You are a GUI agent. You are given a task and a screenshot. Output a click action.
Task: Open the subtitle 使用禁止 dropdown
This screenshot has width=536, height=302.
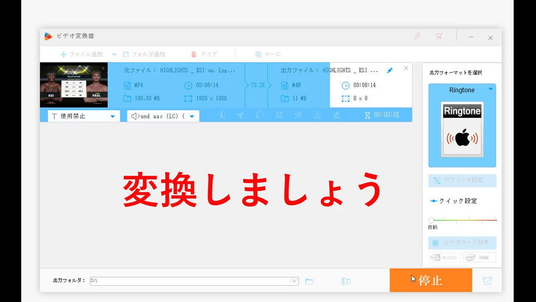84,116
